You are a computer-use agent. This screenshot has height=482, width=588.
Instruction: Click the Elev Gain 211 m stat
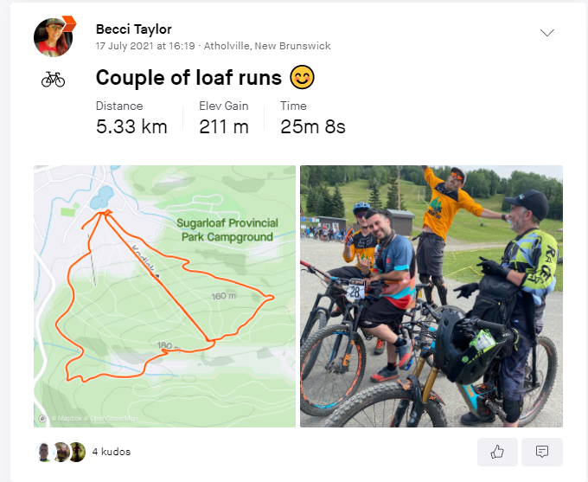(x=223, y=119)
